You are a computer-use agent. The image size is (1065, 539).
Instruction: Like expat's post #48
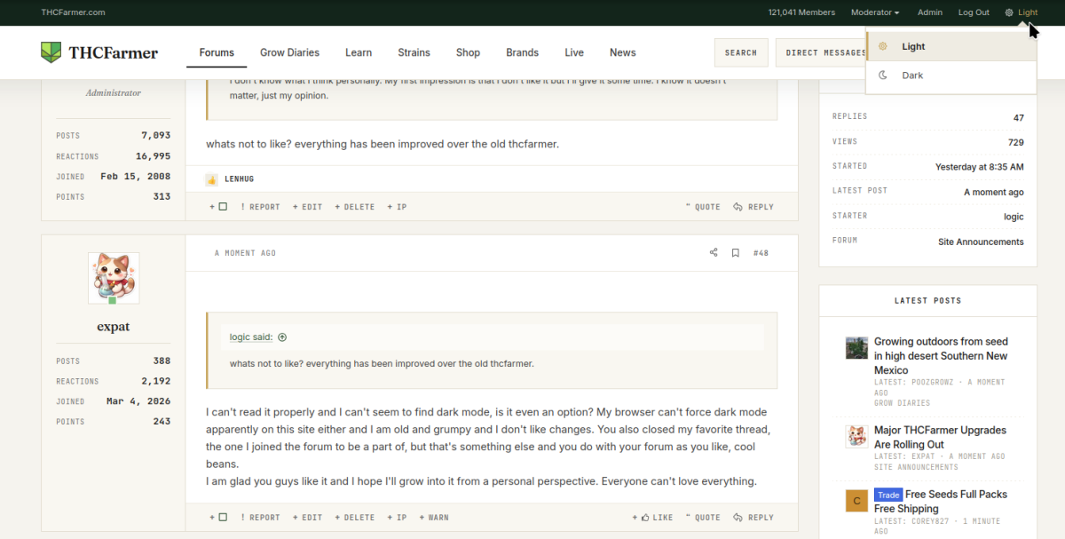coord(652,518)
